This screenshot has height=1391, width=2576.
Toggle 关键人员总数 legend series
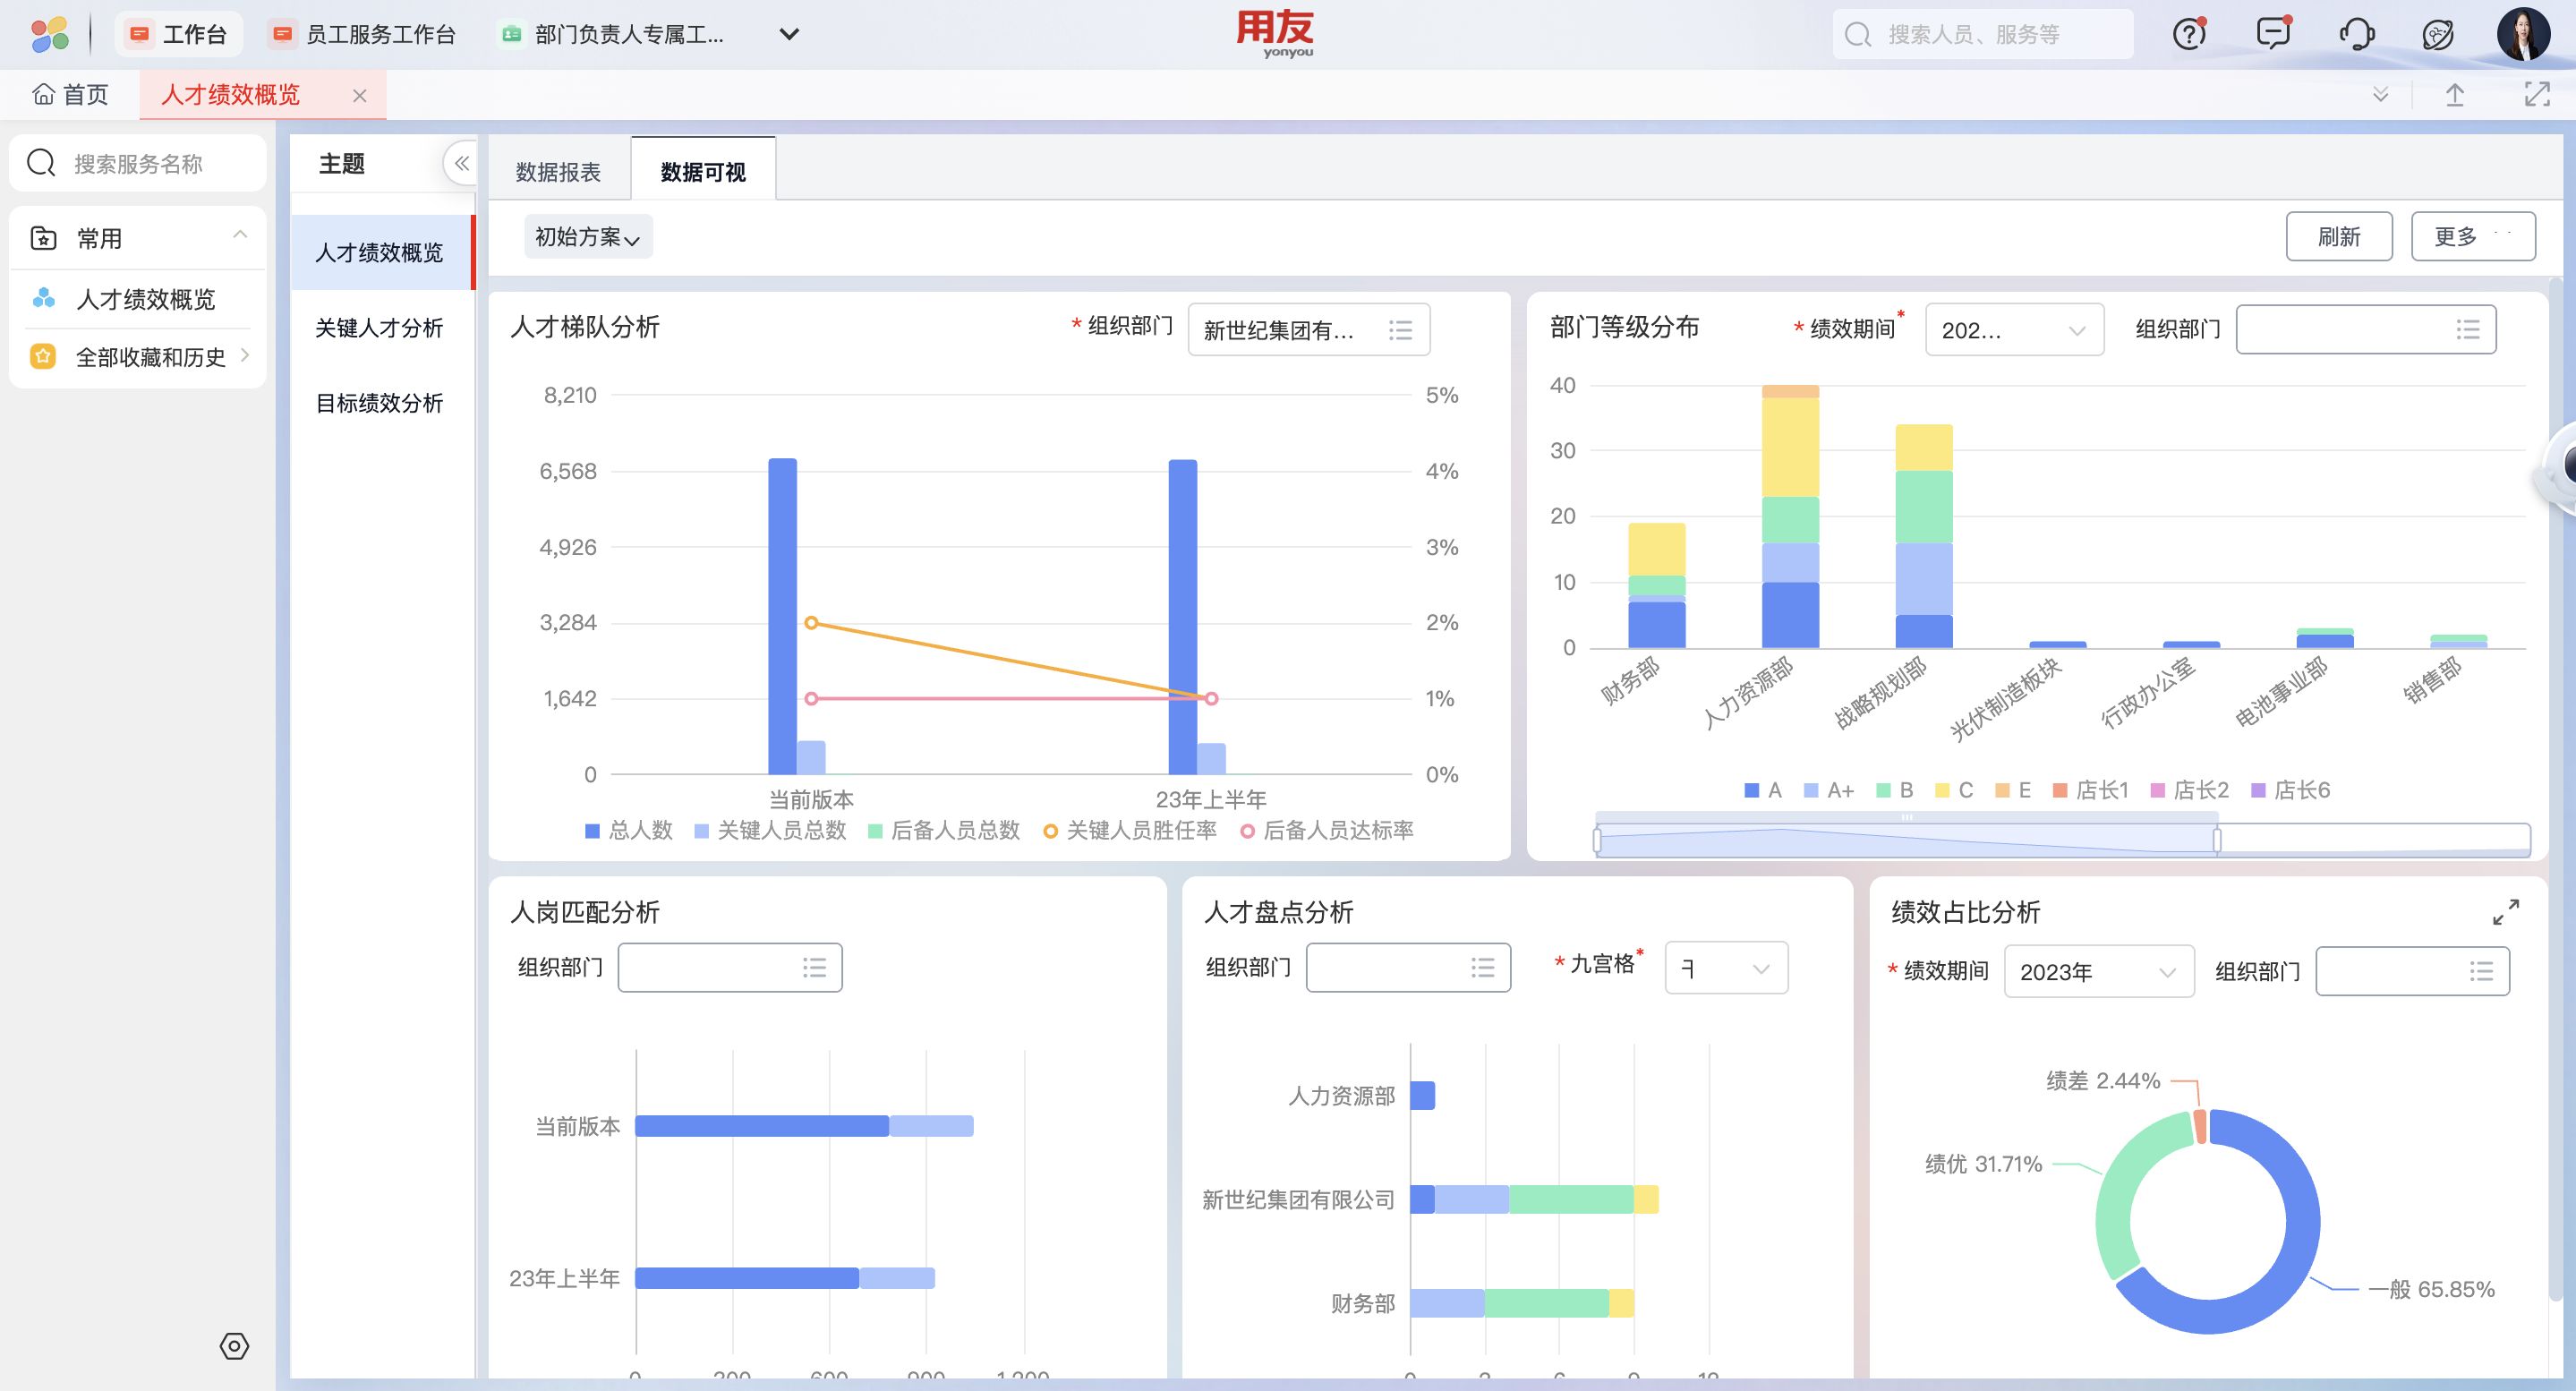pyautogui.click(x=770, y=830)
